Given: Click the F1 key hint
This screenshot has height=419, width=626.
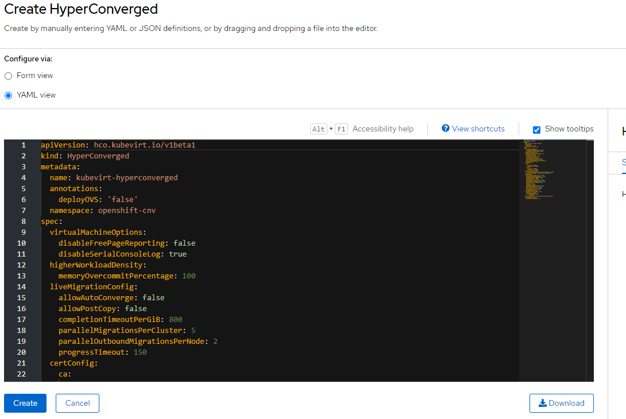Looking at the screenshot, I should (341, 129).
